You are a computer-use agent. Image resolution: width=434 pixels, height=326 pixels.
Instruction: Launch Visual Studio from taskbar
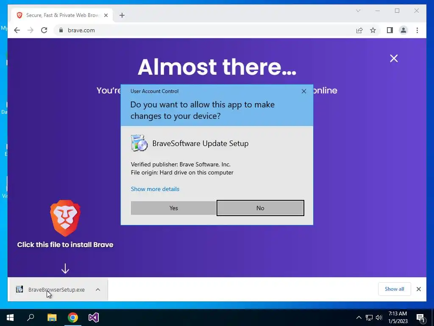pos(94,318)
